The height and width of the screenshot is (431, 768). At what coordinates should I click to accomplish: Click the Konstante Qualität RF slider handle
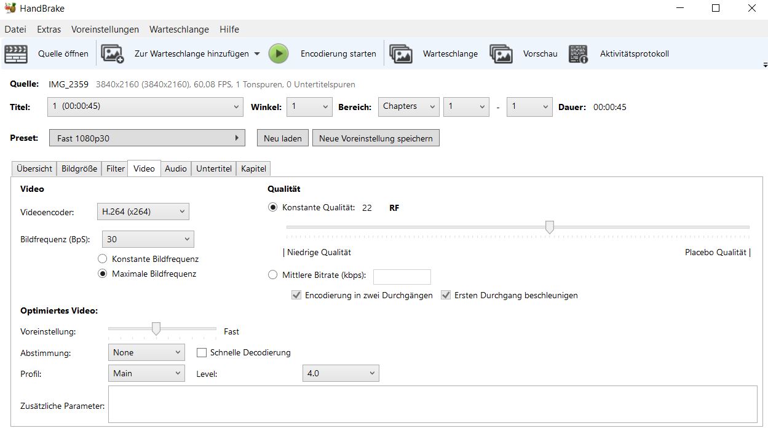[x=550, y=227]
